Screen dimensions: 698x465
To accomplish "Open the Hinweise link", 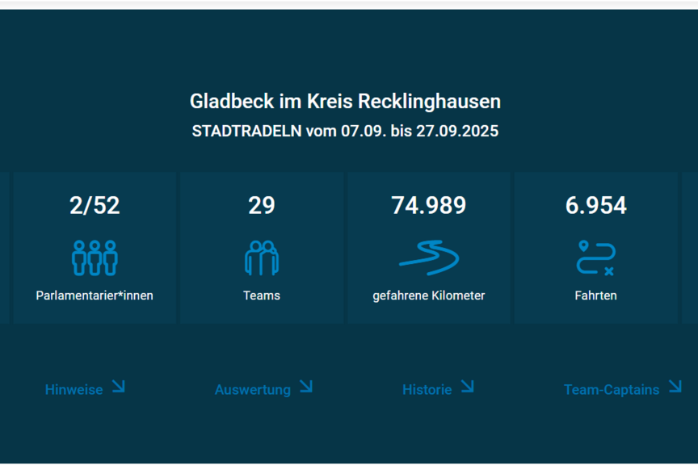I will [x=74, y=390].
